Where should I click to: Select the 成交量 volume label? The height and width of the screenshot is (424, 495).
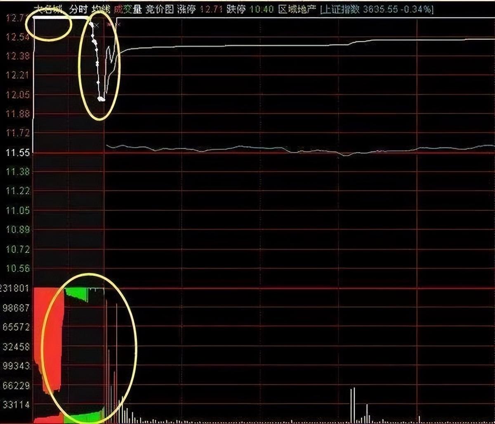(128, 9)
